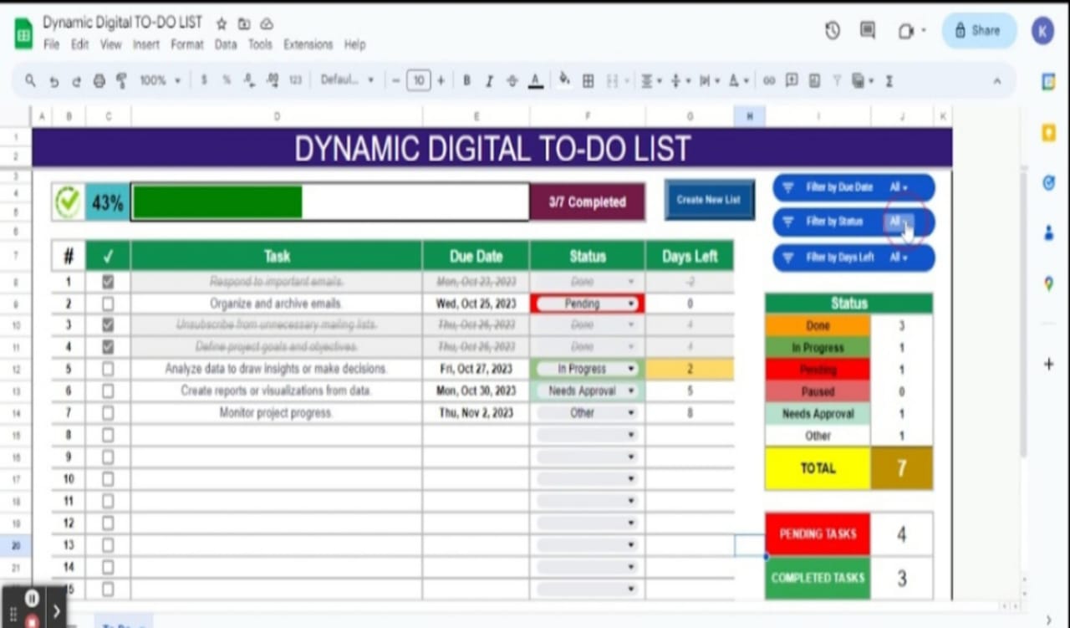Open fill color bucket picker
This screenshot has height=628, width=1070.
pos(564,80)
